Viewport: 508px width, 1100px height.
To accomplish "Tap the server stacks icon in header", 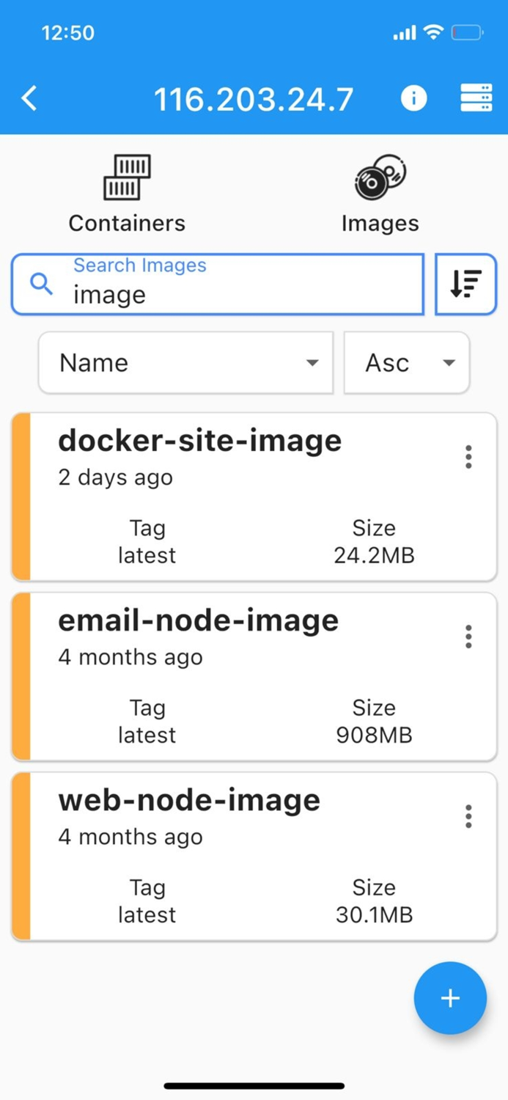I will pos(476,98).
